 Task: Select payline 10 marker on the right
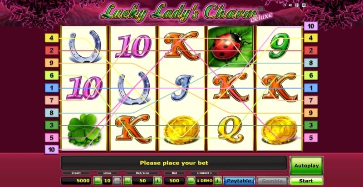pos(311,26)
